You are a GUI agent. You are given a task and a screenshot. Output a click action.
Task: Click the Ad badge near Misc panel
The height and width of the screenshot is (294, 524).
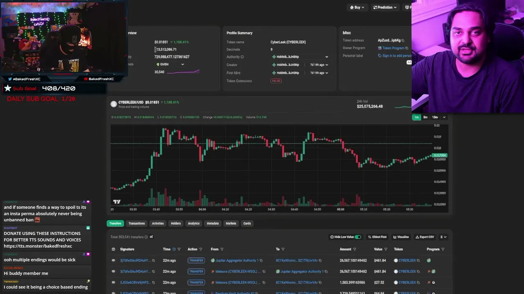point(409,62)
